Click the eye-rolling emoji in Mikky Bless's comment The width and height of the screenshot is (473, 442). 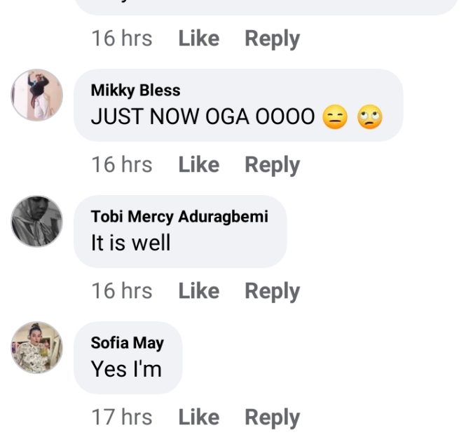point(370,118)
